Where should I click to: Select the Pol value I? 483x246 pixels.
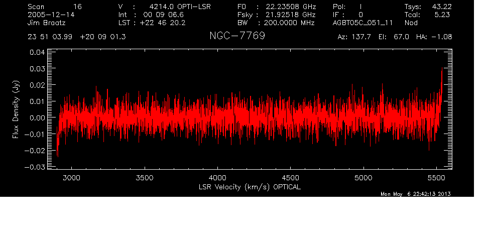point(360,7)
